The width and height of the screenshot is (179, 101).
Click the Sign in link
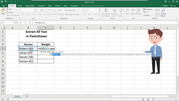166,6
